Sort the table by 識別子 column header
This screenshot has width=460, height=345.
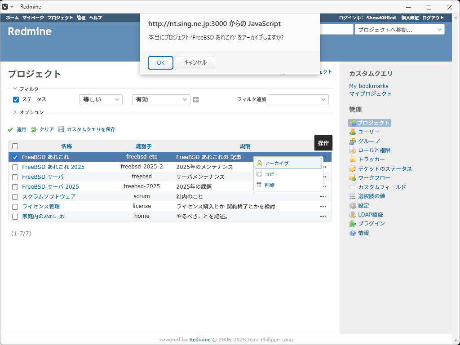143,146
